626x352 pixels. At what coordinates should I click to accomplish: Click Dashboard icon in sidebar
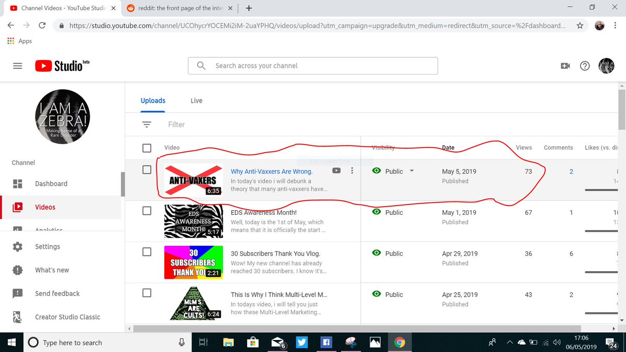[17, 184]
